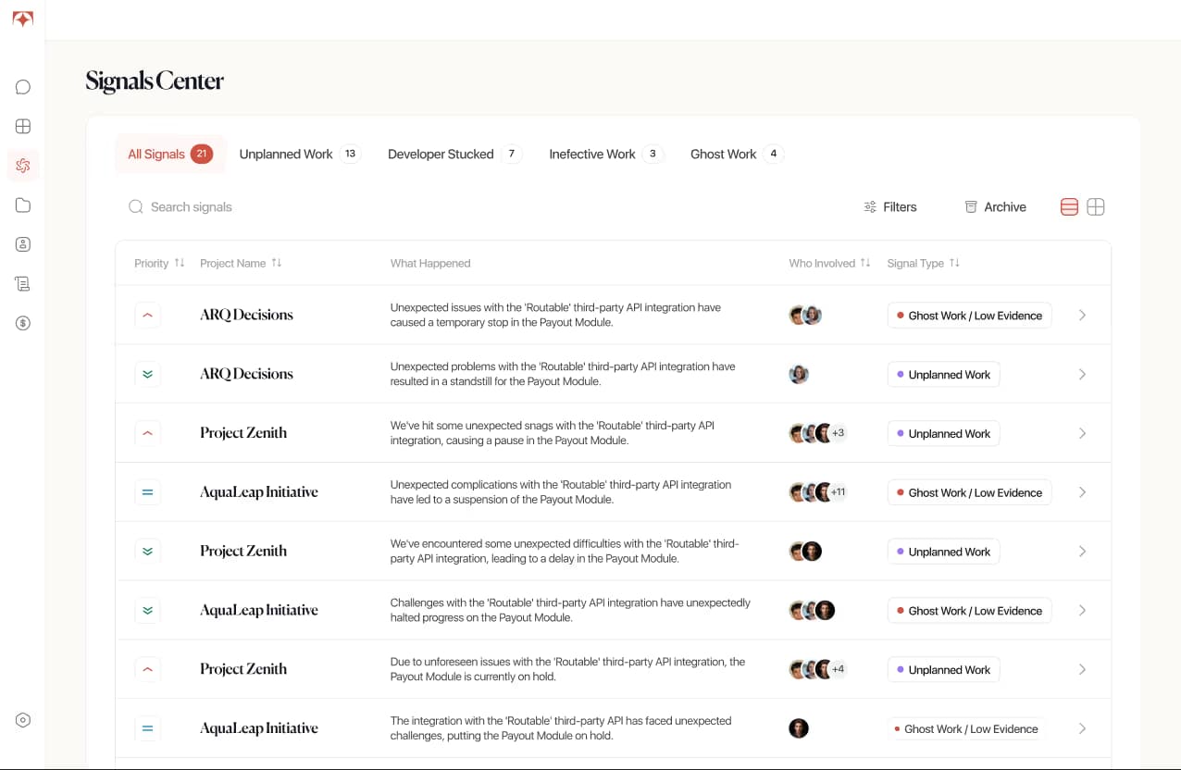Expand the first ARQ Decisions row chevron

point(1082,316)
